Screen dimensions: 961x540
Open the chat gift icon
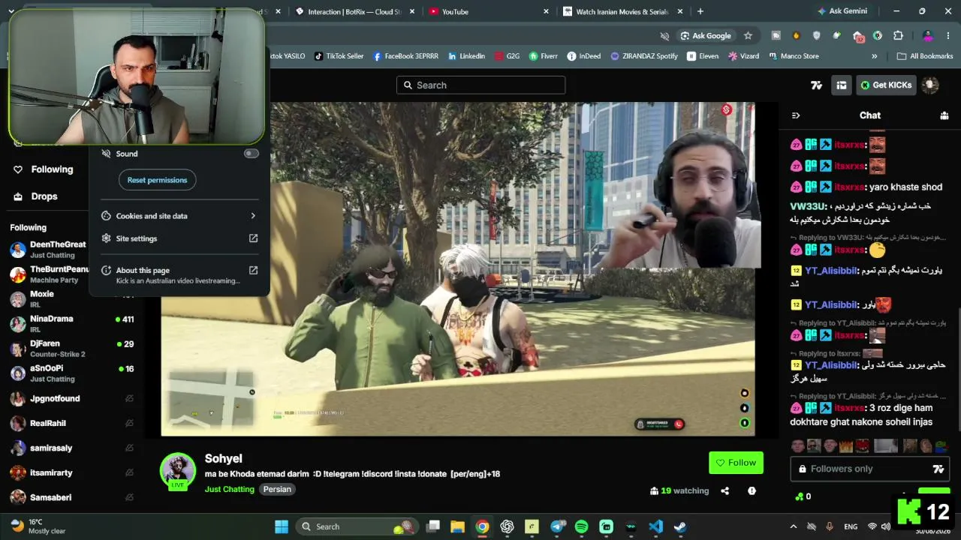point(944,115)
